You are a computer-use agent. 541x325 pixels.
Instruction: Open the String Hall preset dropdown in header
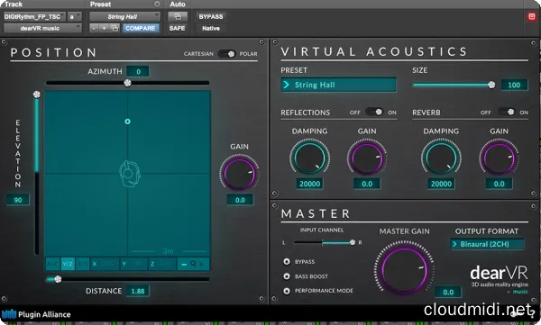point(125,16)
